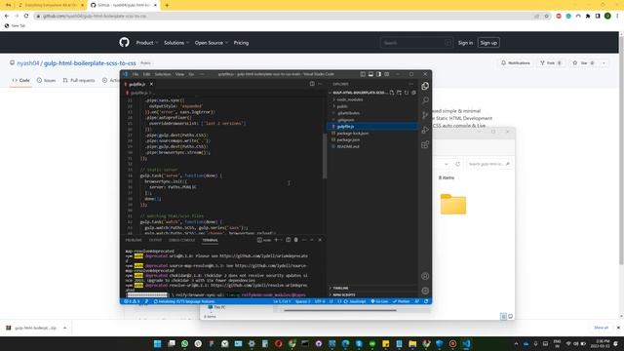This screenshot has width=624, height=351.
Task: Open File Explorer from the taskbar
Action: click(x=412, y=343)
